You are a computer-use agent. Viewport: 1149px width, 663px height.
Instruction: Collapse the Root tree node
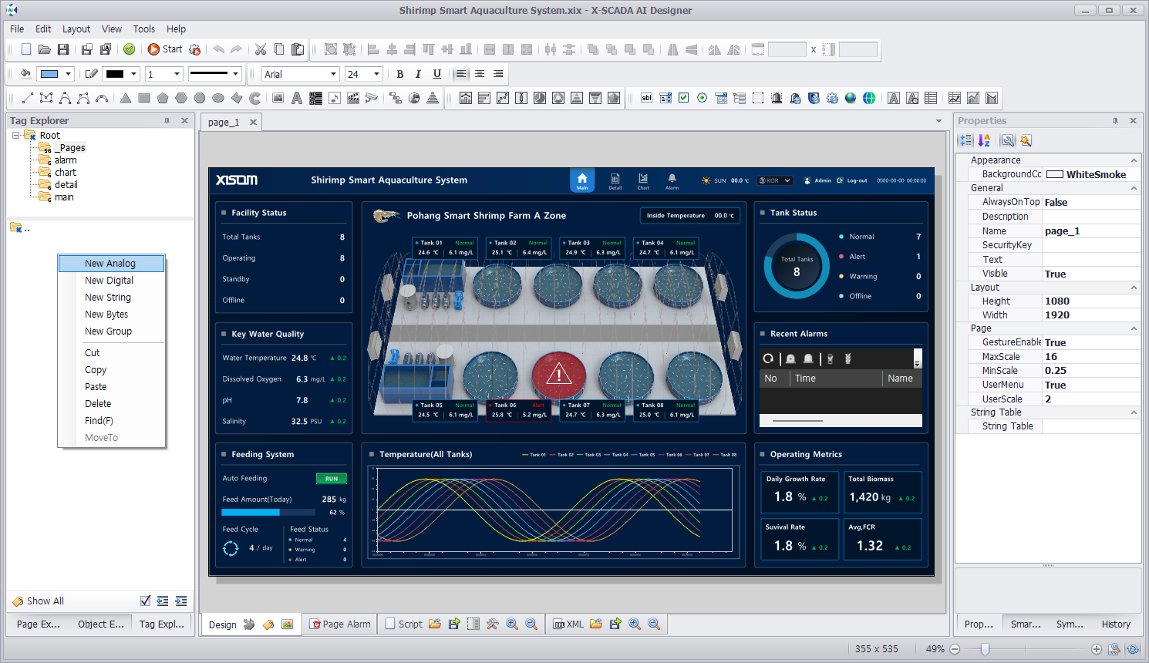point(15,136)
